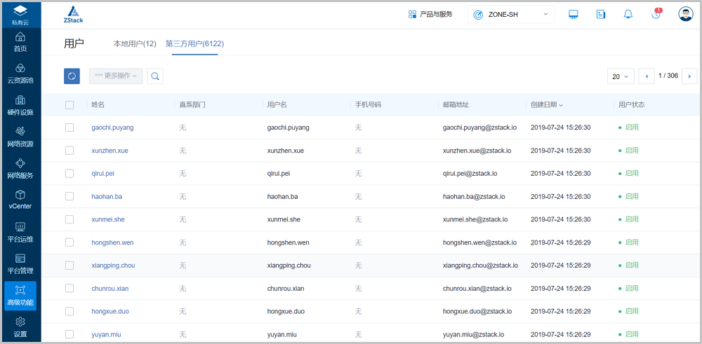Open 云资源池 in the sidebar

point(20,73)
